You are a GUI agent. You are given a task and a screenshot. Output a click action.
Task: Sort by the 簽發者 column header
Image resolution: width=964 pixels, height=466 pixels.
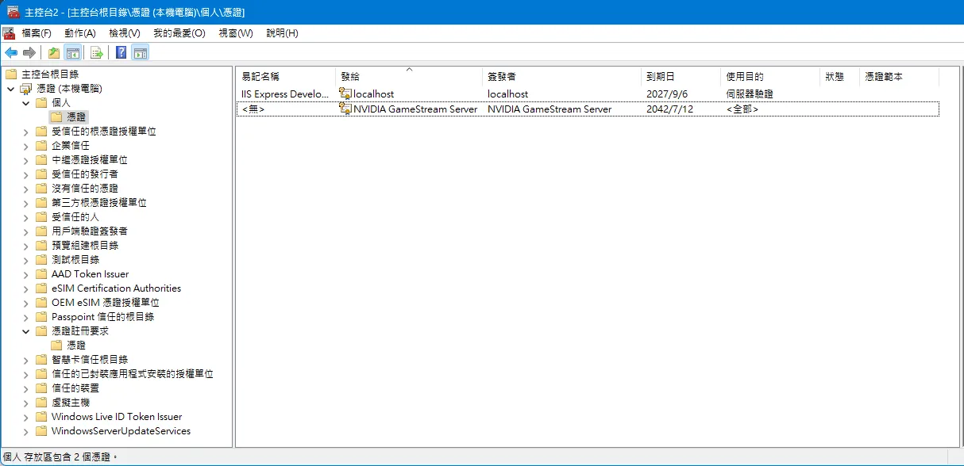pyautogui.click(x=501, y=77)
